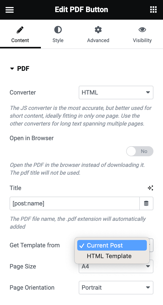Click the AI sparkle icon beside Title

(150, 188)
